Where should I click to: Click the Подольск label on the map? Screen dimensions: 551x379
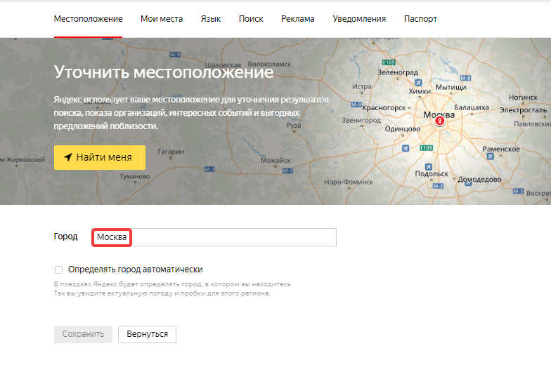coord(432,174)
